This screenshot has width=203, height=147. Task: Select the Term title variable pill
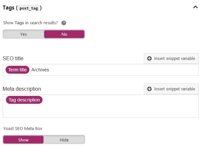[17, 70]
